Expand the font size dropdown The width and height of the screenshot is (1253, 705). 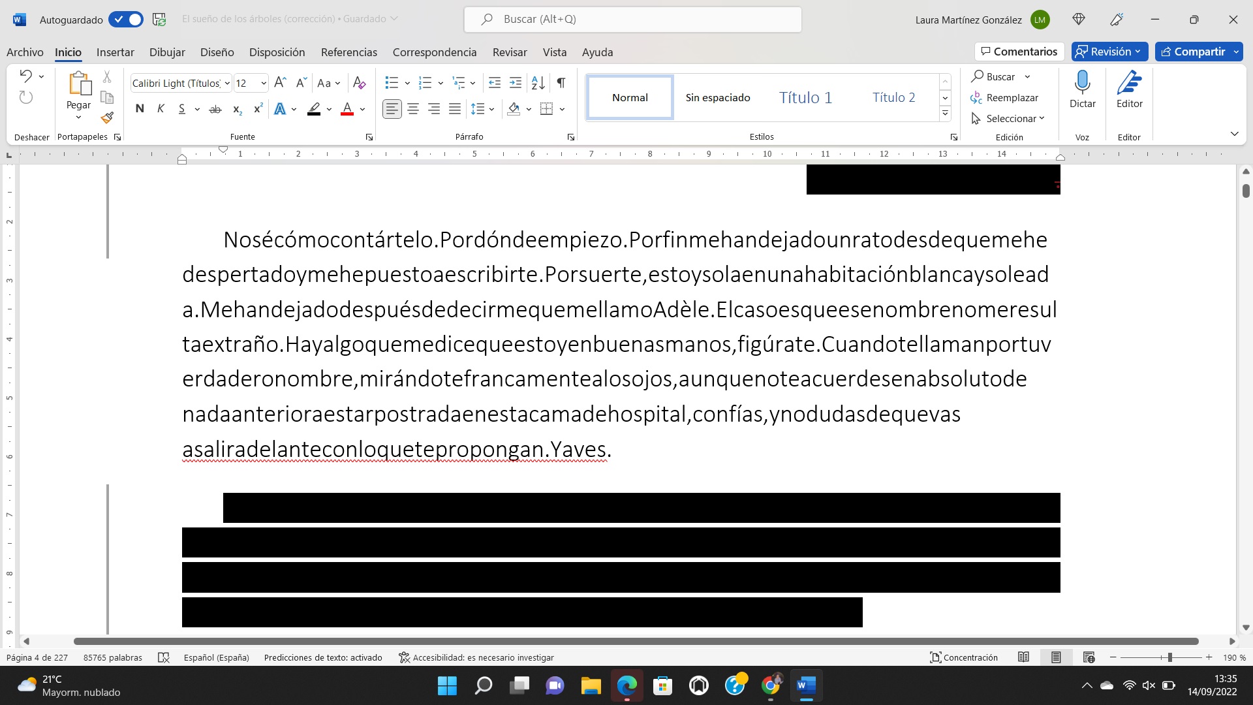coord(263,84)
